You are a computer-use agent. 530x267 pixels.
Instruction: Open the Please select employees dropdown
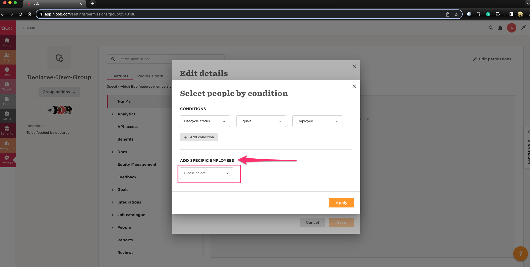[206, 173]
